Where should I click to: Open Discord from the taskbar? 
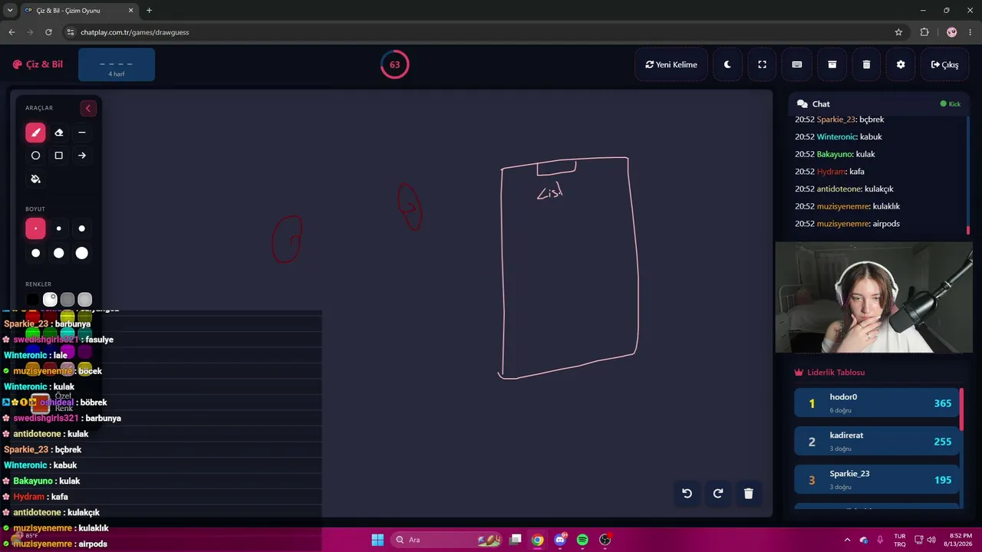pos(560,540)
